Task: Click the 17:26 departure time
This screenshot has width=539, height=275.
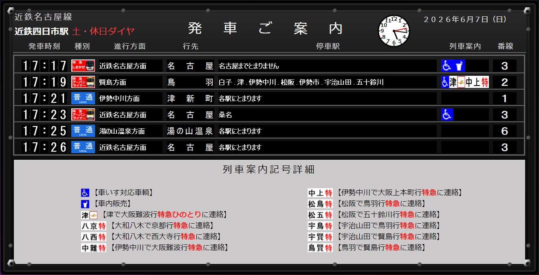Action: click(44, 147)
